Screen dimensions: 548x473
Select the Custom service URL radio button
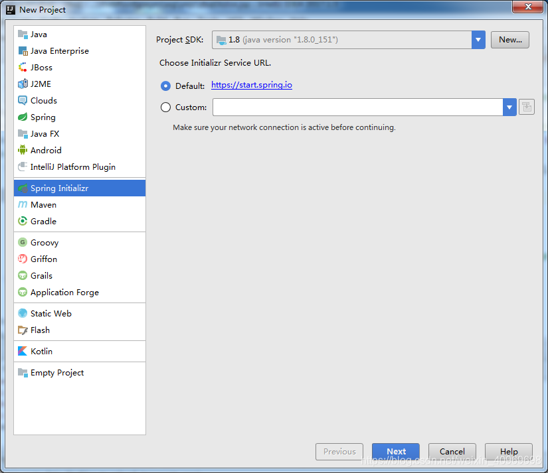[165, 107]
